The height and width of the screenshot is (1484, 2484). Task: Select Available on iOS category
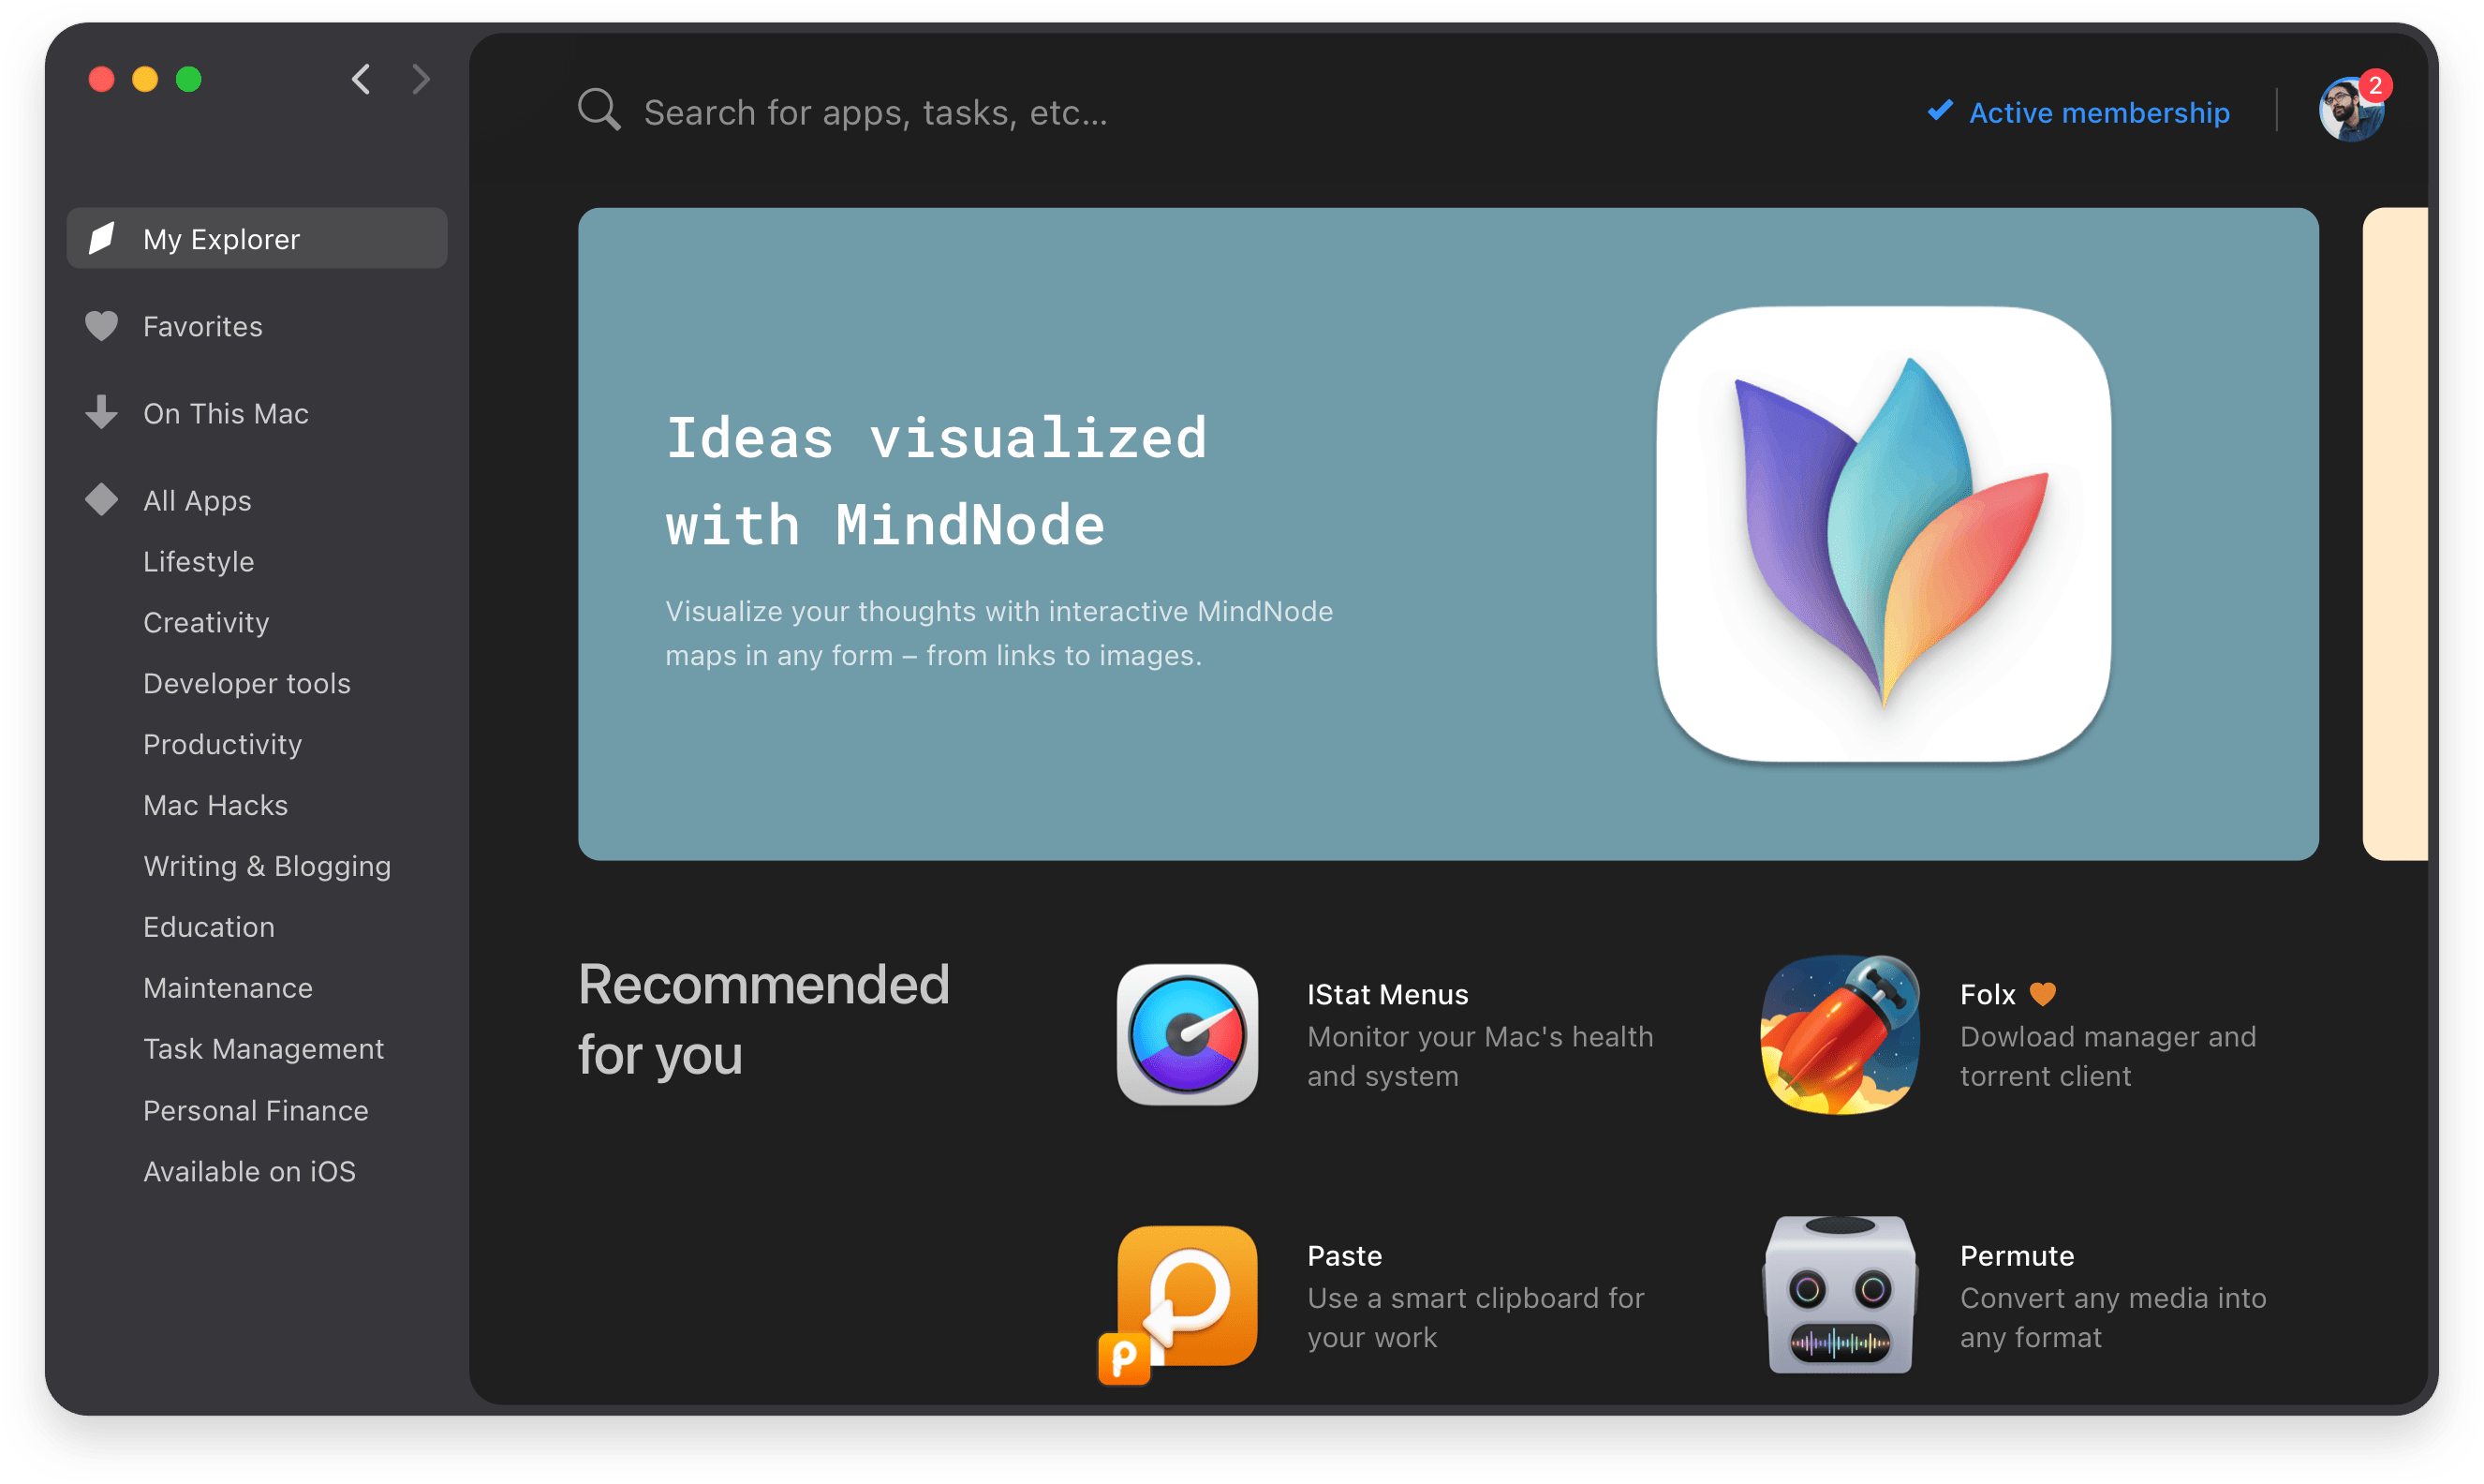click(249, 1171)
